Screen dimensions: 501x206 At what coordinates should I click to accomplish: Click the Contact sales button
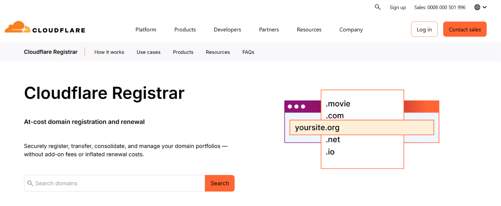coord(465,29)
